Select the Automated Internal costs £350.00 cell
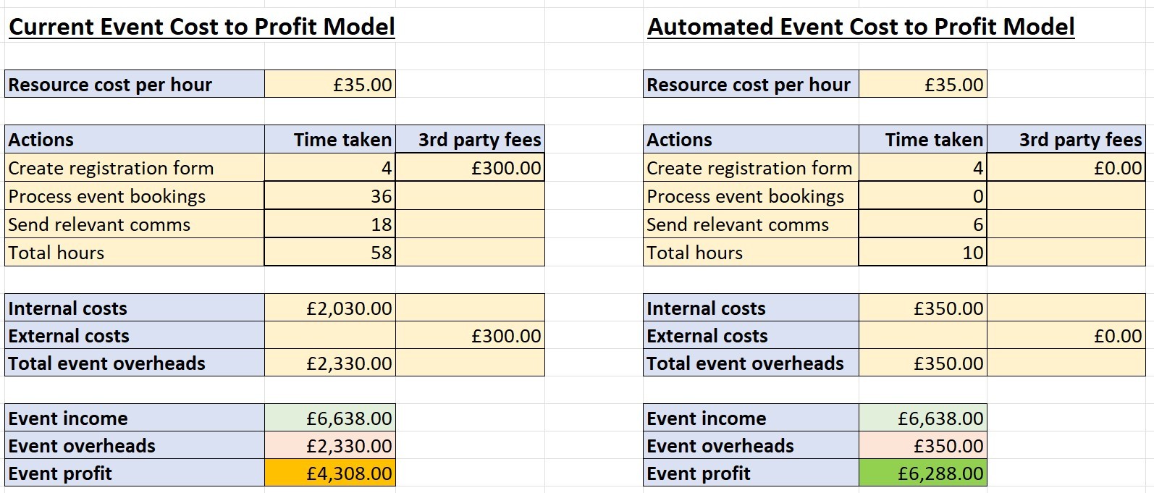This screenshot has height=493, width=1154. 922,308
